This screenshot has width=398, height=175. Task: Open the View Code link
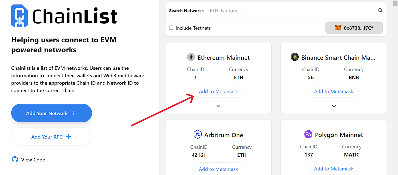point(33,160)
